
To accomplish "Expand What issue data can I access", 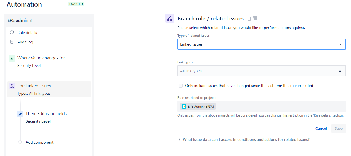I will [244, 139].
